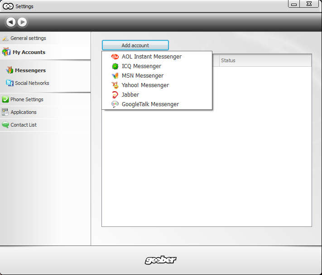Viewport: 322px width, 275px height.
Task: Choose Jabber from account menu
Action: (157, 95)
